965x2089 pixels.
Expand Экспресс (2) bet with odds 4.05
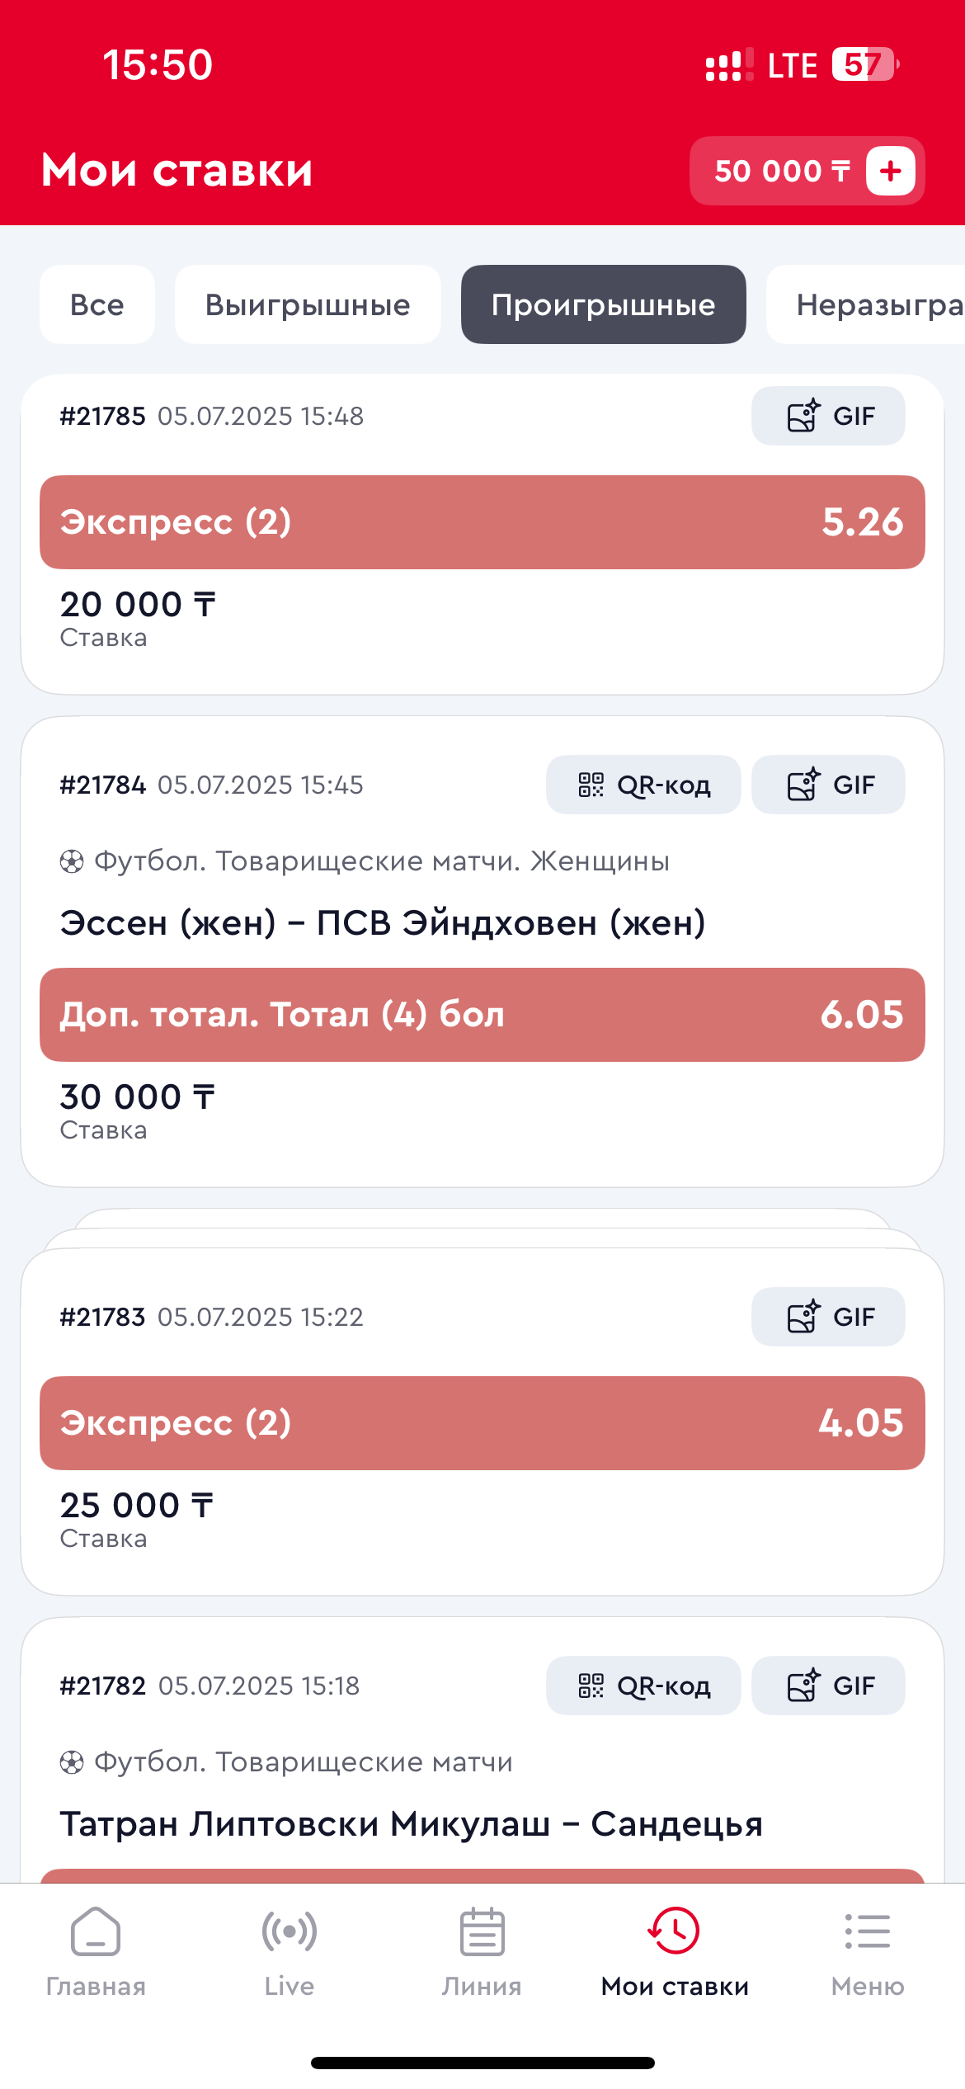482,1423
